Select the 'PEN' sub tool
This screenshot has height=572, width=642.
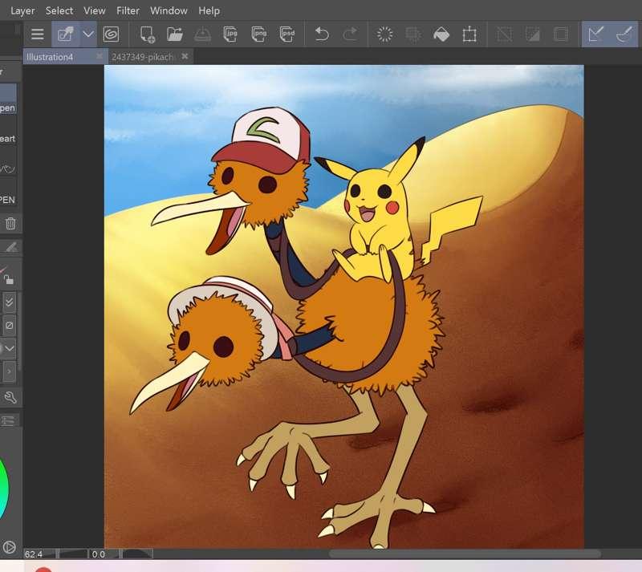point(8,191)
